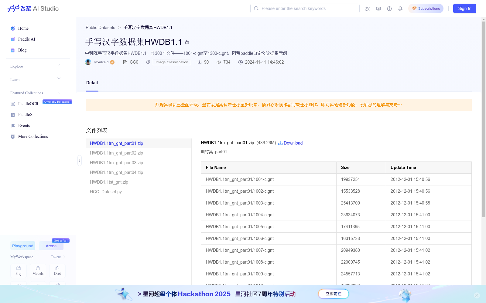Click the views eye icon near 734

(x=219, y=62)
